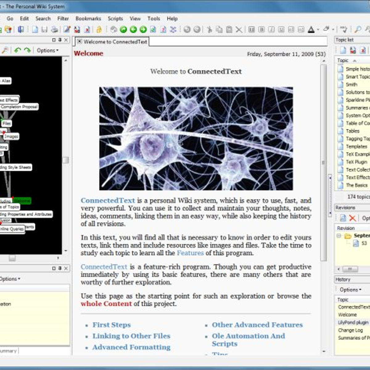This screenshot has width=370, height=370.
Task: Open the Search menu
Action: 43,18
